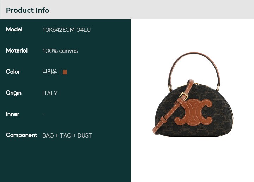Viewport: 254px width, 182px height.
Task: Click the brown crossbody shoulder strap
Action: [173, 108]
